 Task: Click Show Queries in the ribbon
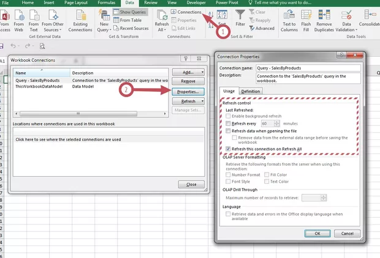pyautogui.click(x=130, y=12)
